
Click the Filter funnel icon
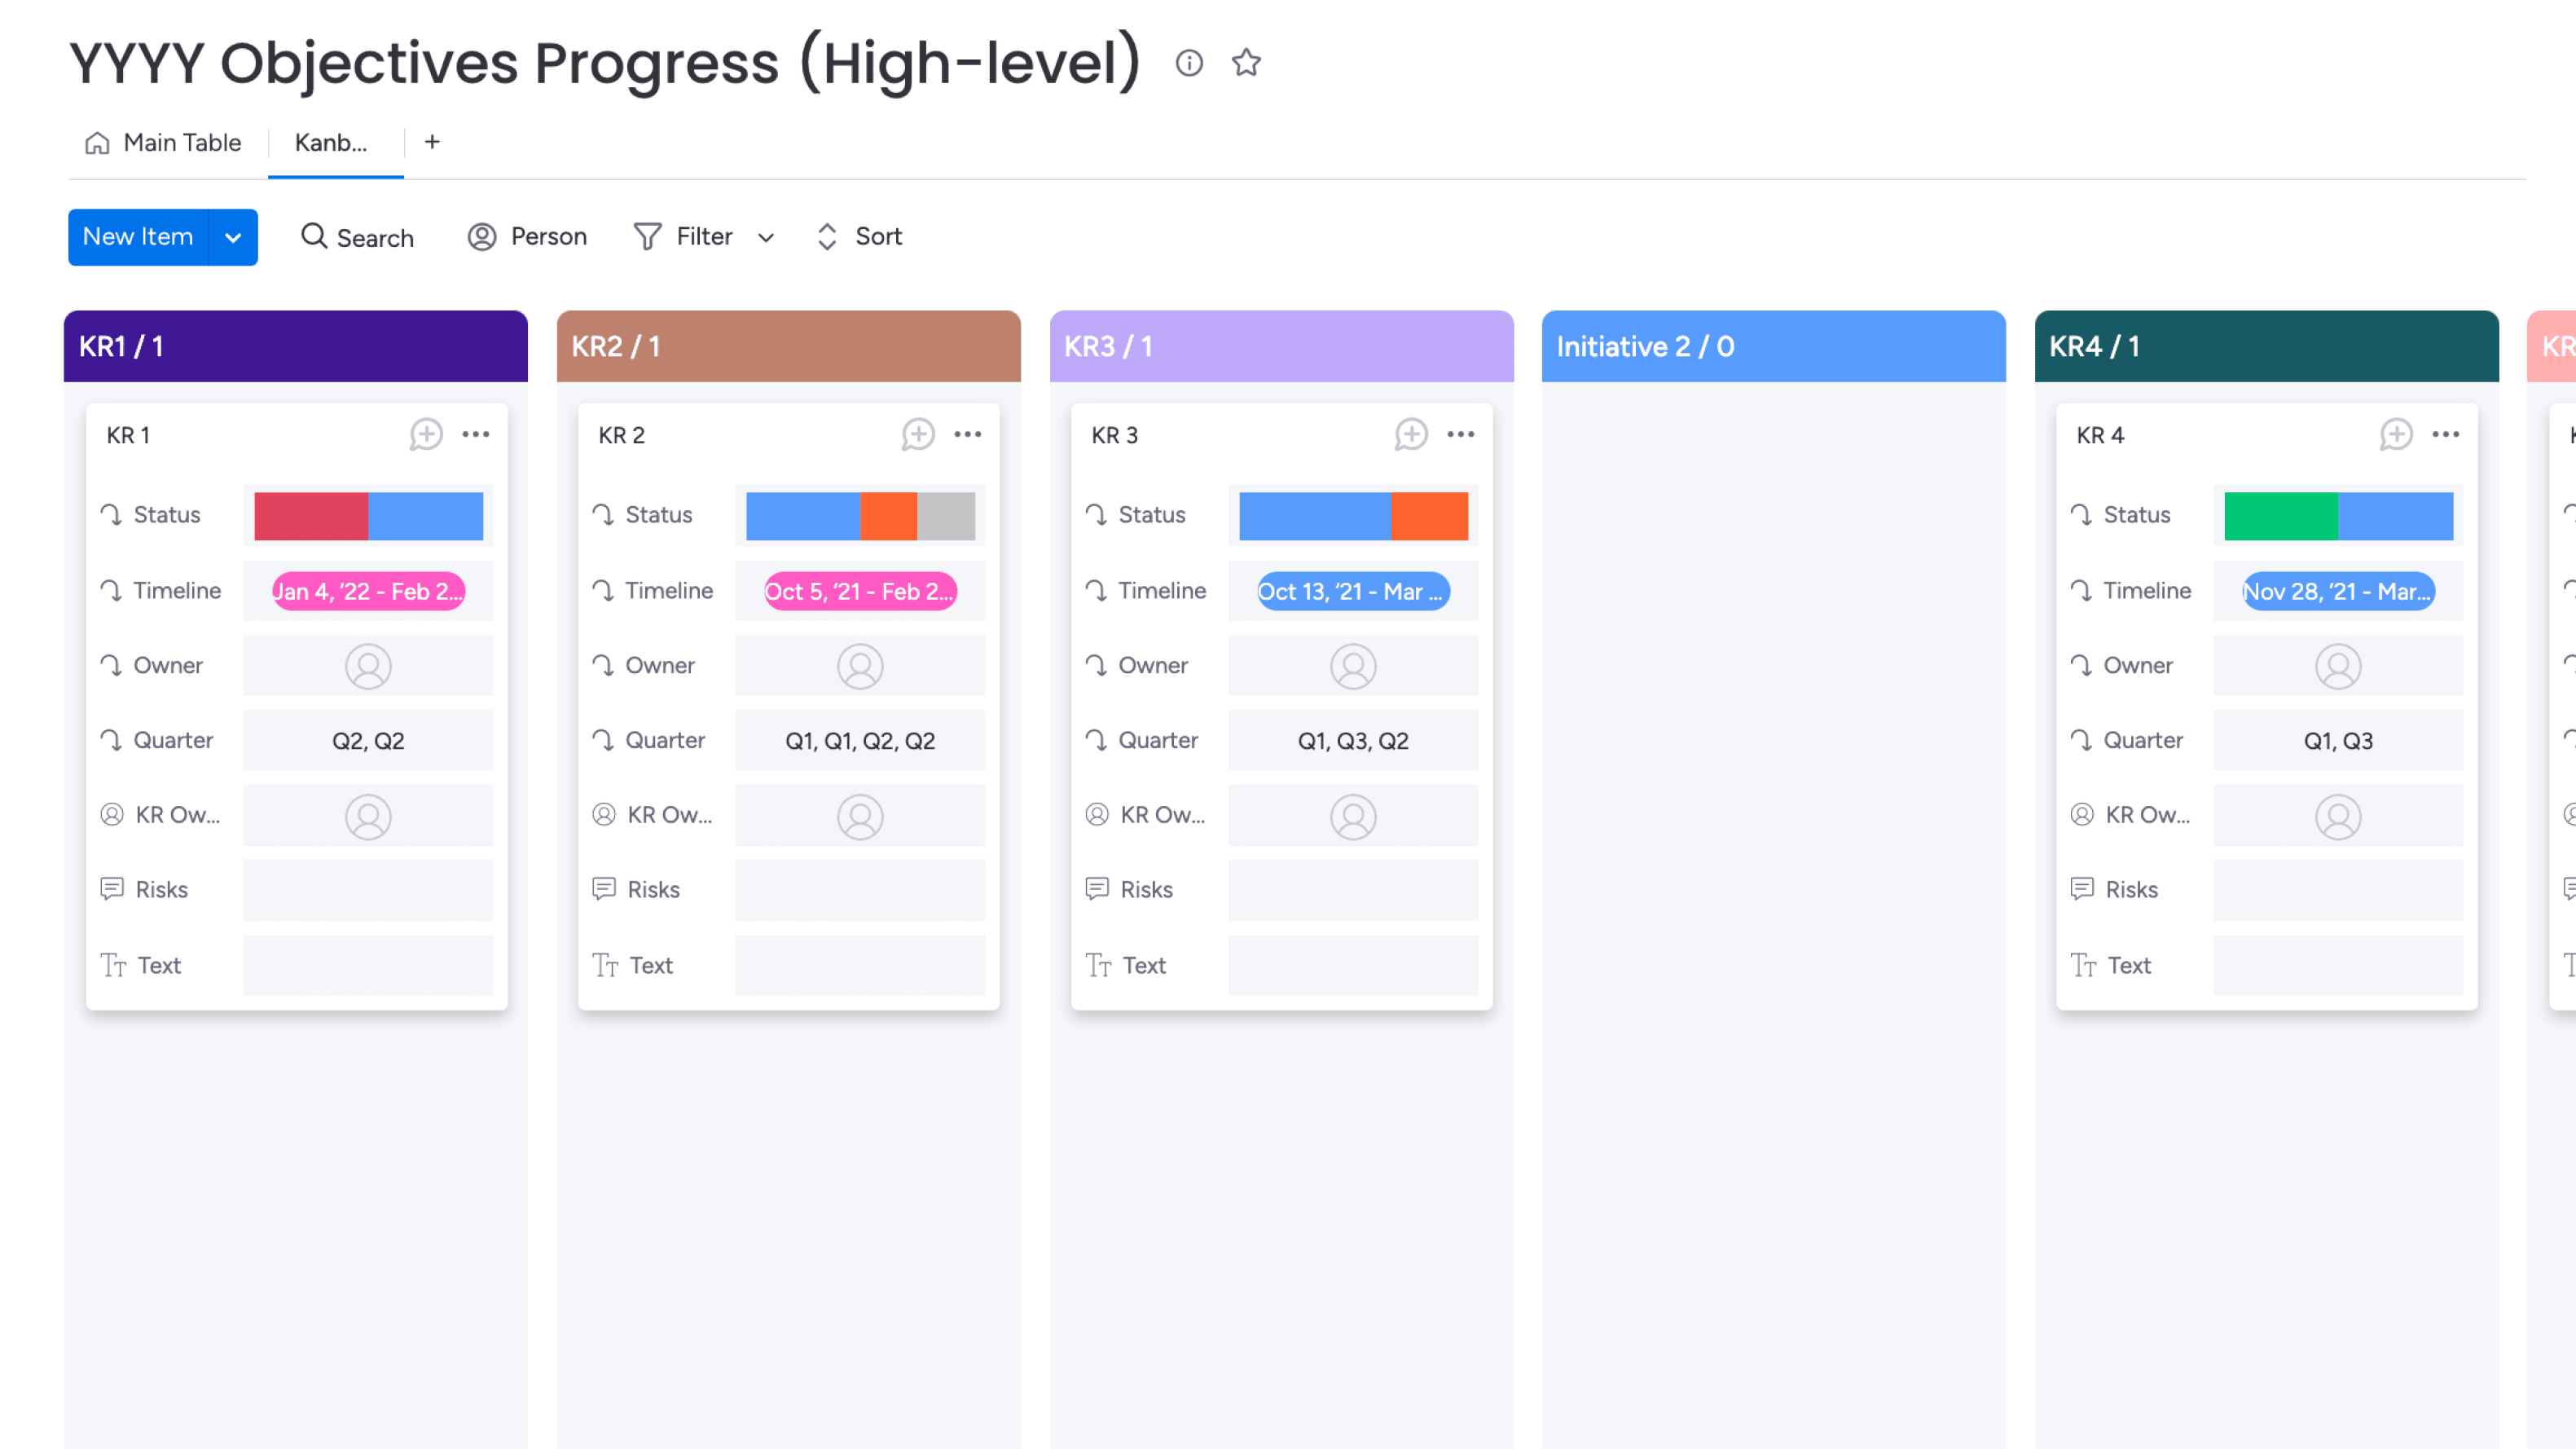click(646, 236)
